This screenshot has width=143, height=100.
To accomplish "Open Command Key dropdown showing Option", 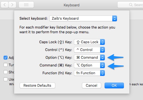I will [89, 65].
